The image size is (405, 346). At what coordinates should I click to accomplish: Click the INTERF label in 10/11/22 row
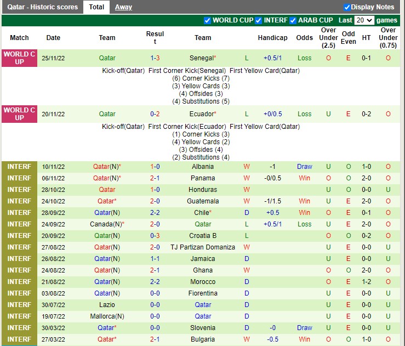point(19,167)
